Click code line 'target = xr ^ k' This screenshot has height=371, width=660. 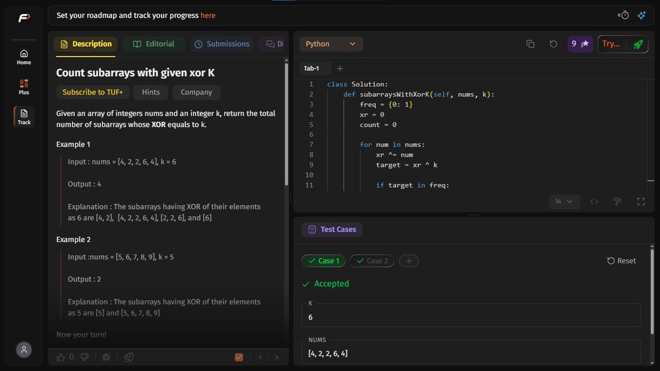[407, 165]
